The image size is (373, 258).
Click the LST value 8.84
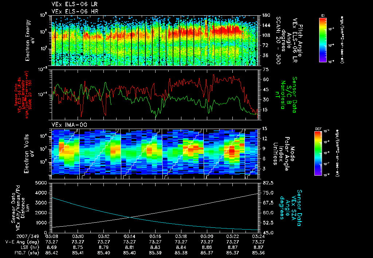(181, 248)
